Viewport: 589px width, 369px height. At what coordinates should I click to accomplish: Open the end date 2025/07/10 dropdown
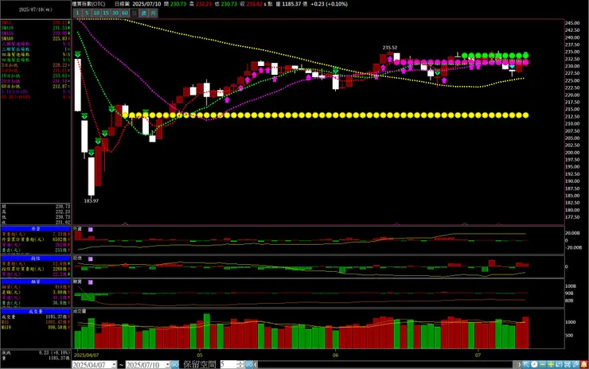pos(167,365)
